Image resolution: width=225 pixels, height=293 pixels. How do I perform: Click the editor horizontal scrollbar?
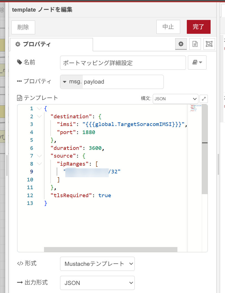(x=110, y=250)
